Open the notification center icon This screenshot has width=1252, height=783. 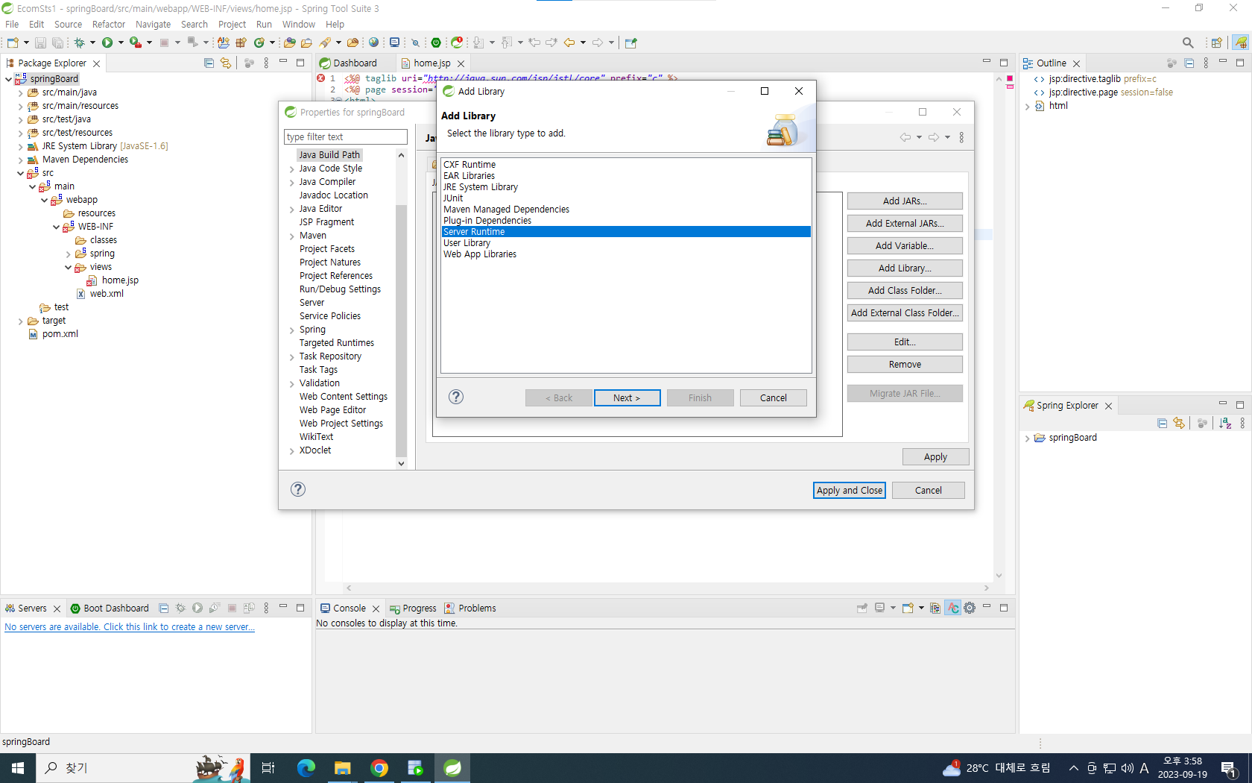tap(1229, 768)
